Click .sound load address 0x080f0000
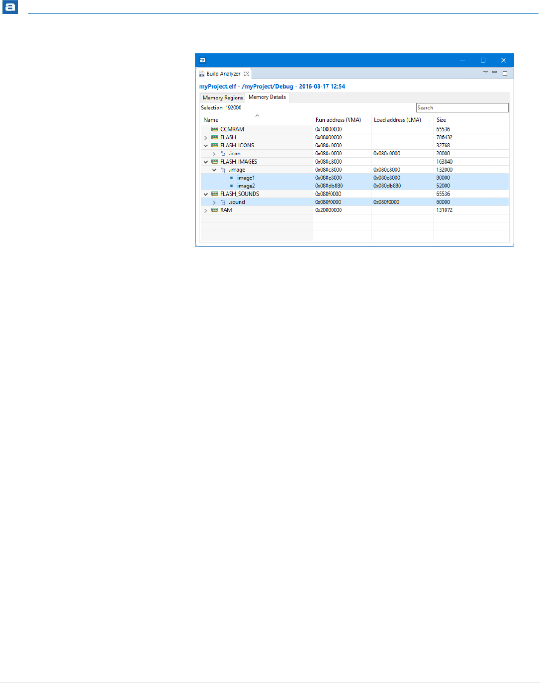540x683 pixels. point(386,202)
